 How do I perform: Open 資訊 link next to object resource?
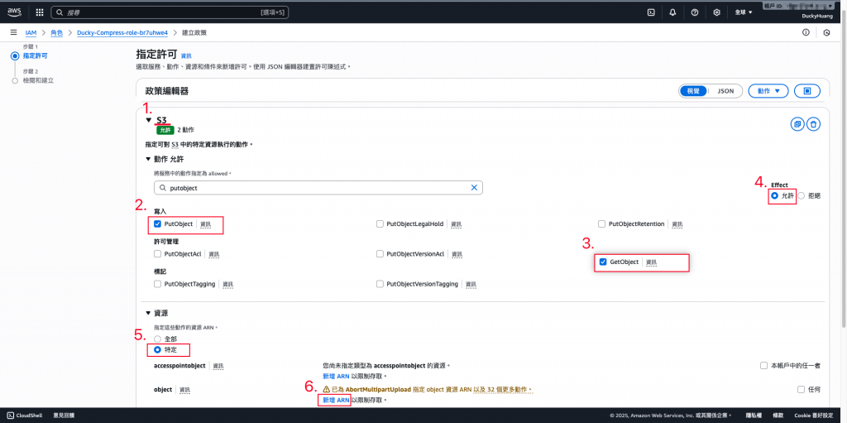184,389
